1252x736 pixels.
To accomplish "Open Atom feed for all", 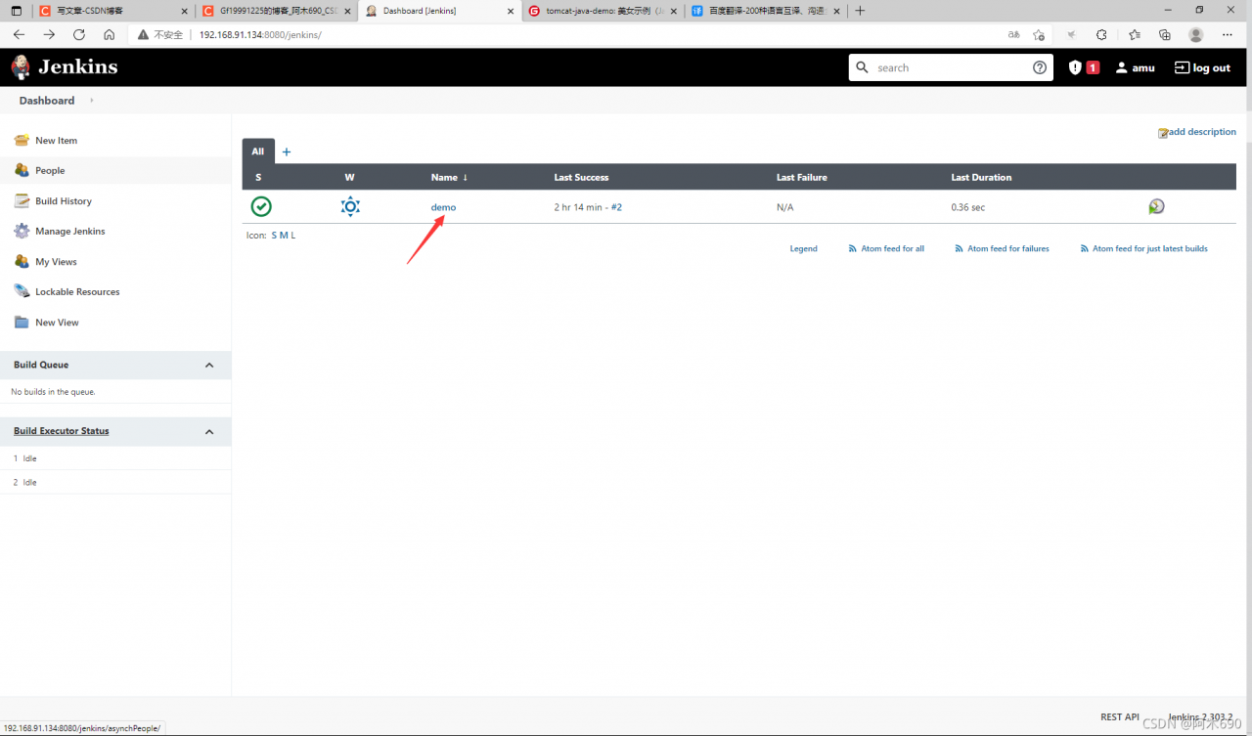I will 886,249.
